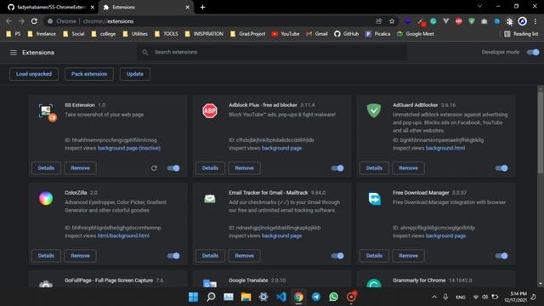This screenshot has width=544, height=306.
Task: Open the TOOLS bookmarks folder
Action: click(x=167, y=34)
